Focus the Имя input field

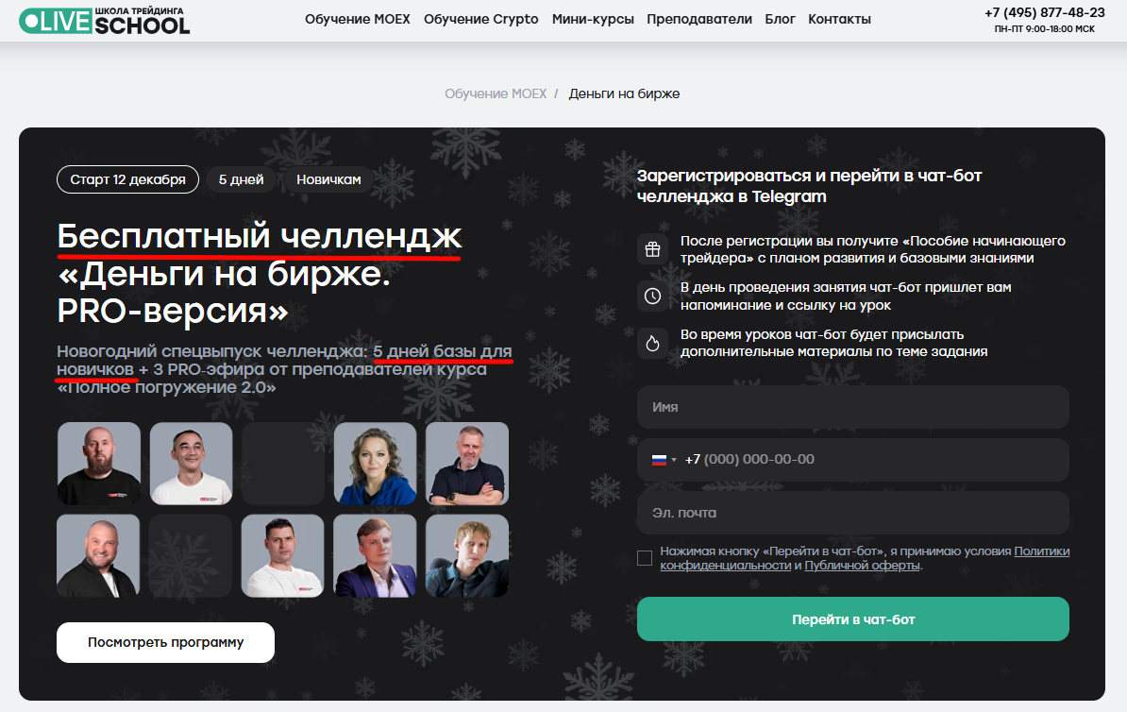[x=853, y=407]
